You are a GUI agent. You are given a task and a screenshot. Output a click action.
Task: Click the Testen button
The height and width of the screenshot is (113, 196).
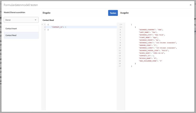[x=113, y=13]
